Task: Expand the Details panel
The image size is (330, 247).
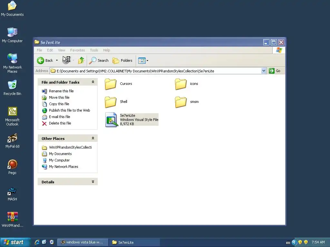Action: [93, 182]
